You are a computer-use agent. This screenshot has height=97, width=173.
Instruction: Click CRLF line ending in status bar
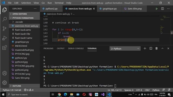[x=147, y=90]
